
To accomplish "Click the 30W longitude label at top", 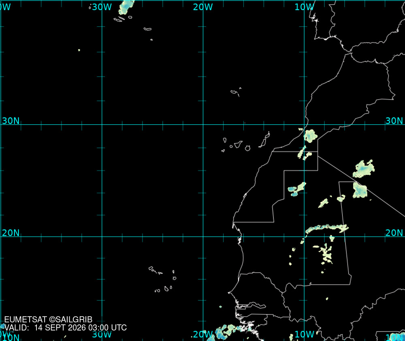I will click(102, 7).
